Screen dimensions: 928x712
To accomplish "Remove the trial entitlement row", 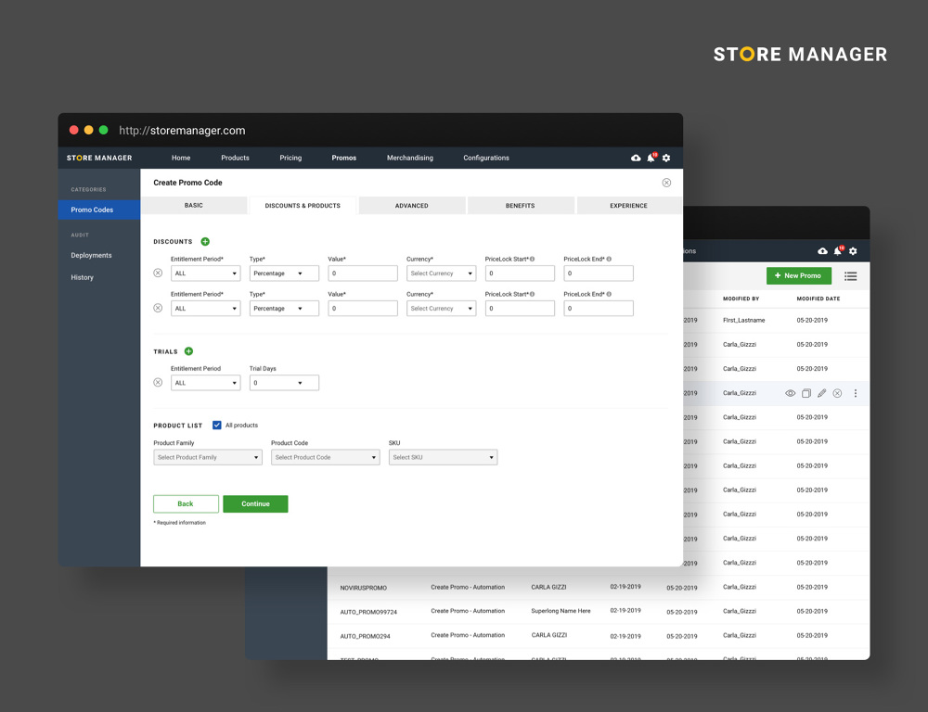I will tap(158, 383).
